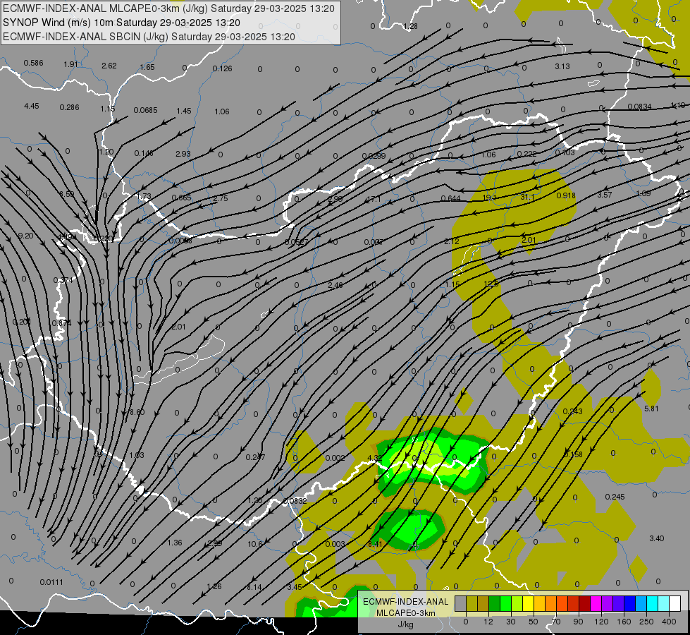Image resolution: width=690 pixels, height=635 pixels.
Task: Click the map value 0.243
Action: pos(572,411)
